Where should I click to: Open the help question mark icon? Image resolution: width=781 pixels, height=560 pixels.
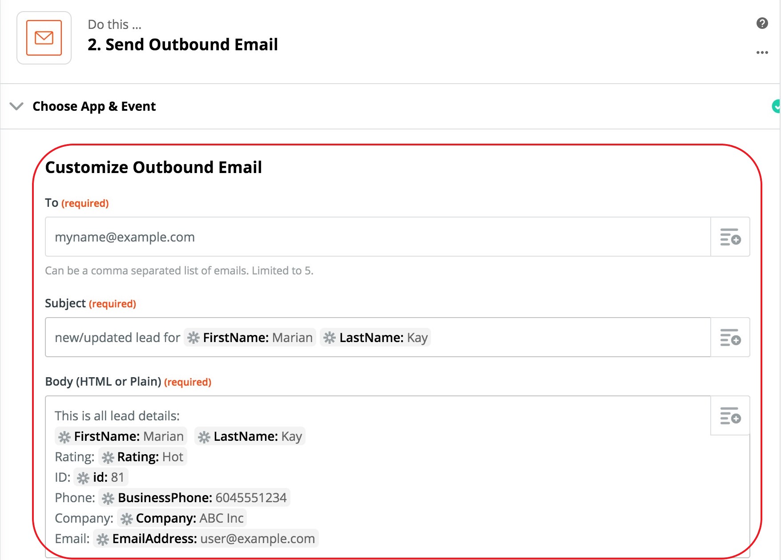pyautogui.click(x=762, y=23)
